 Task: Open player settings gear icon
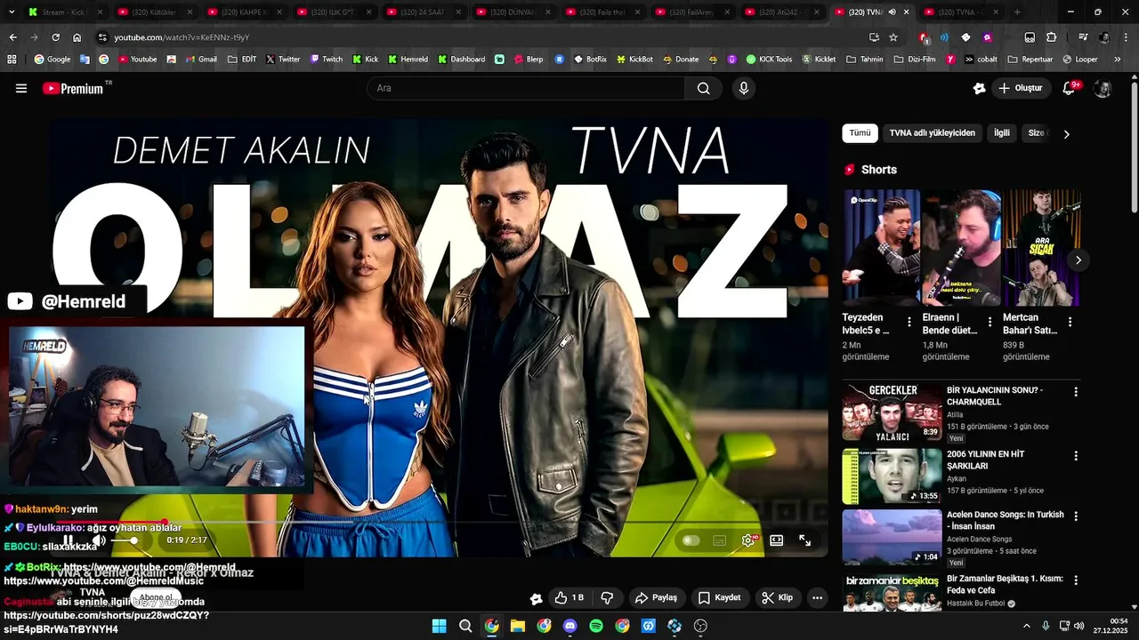(x=748, y=540)
